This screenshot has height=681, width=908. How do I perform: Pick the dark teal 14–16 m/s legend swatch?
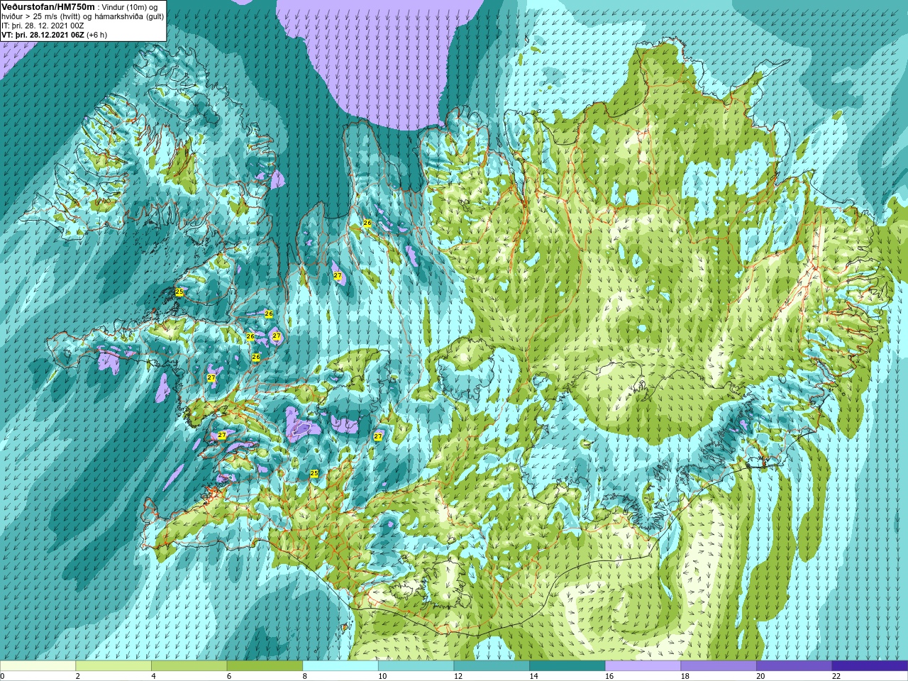(x=567, y=666)
